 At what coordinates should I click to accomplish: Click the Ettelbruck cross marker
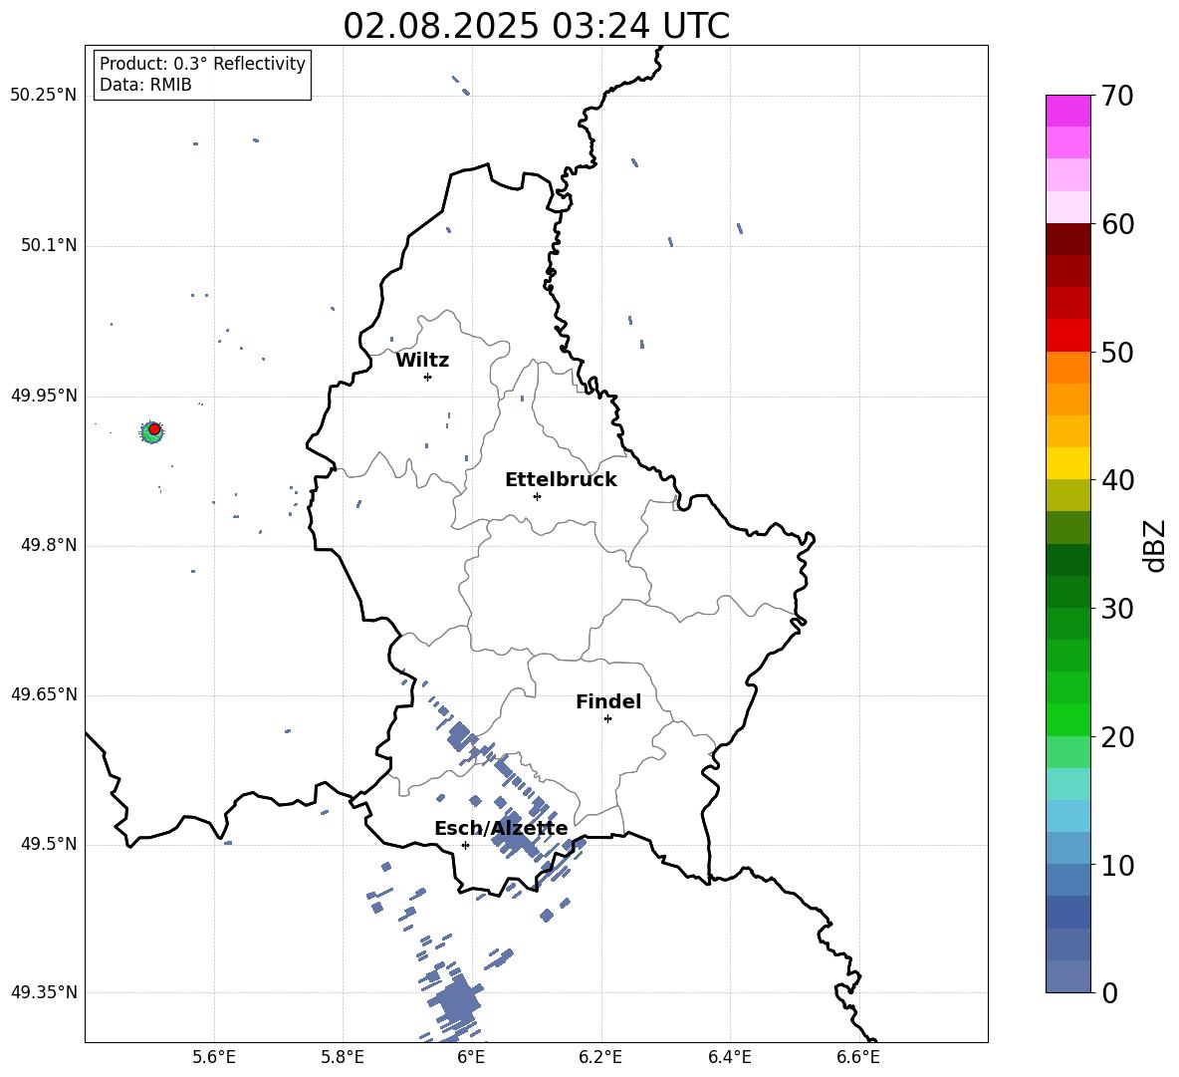[x=537, y=496]
